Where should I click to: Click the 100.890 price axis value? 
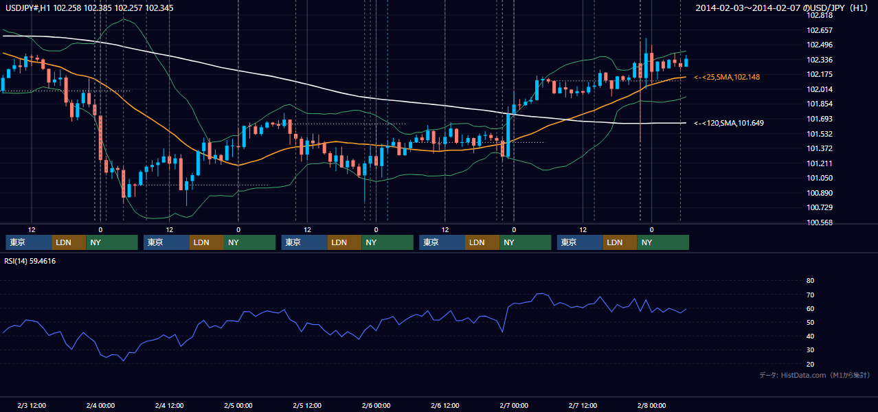coord(819,193)
